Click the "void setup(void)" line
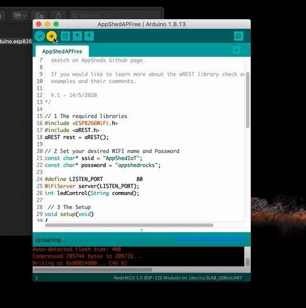Viewport: 306px width, 308px height. click(69, 214)
